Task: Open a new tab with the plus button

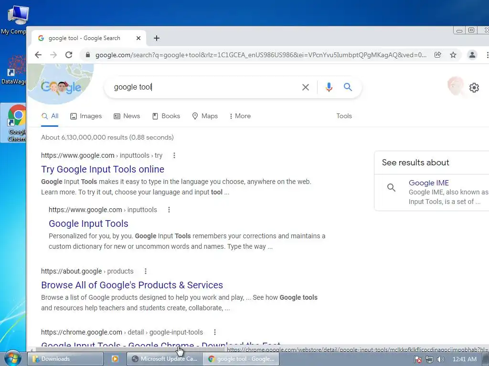Action: (x=157, y=38)
